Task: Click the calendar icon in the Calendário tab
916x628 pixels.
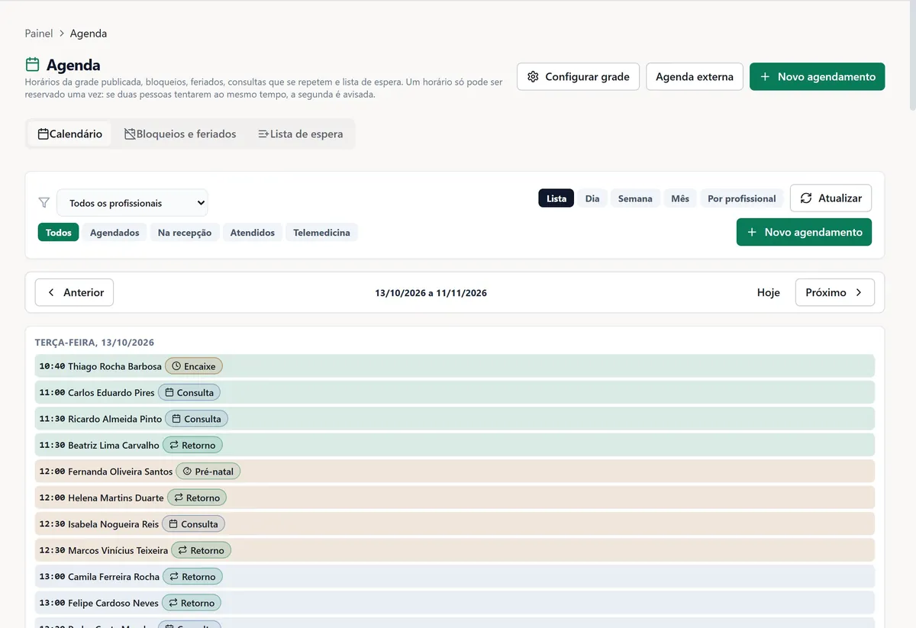Action: (44, 134)
